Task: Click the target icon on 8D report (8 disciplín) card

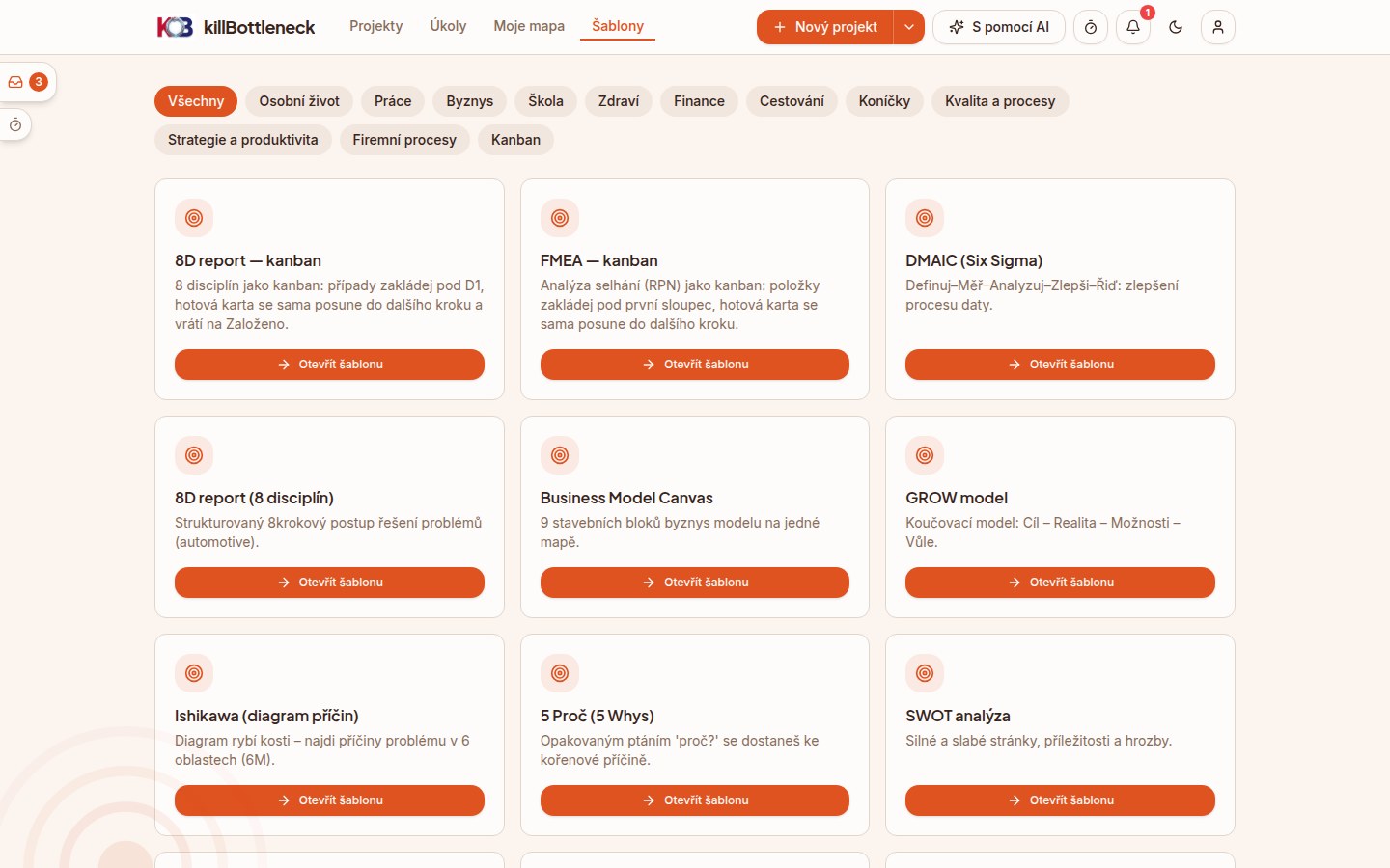Action: click(194, 455)
